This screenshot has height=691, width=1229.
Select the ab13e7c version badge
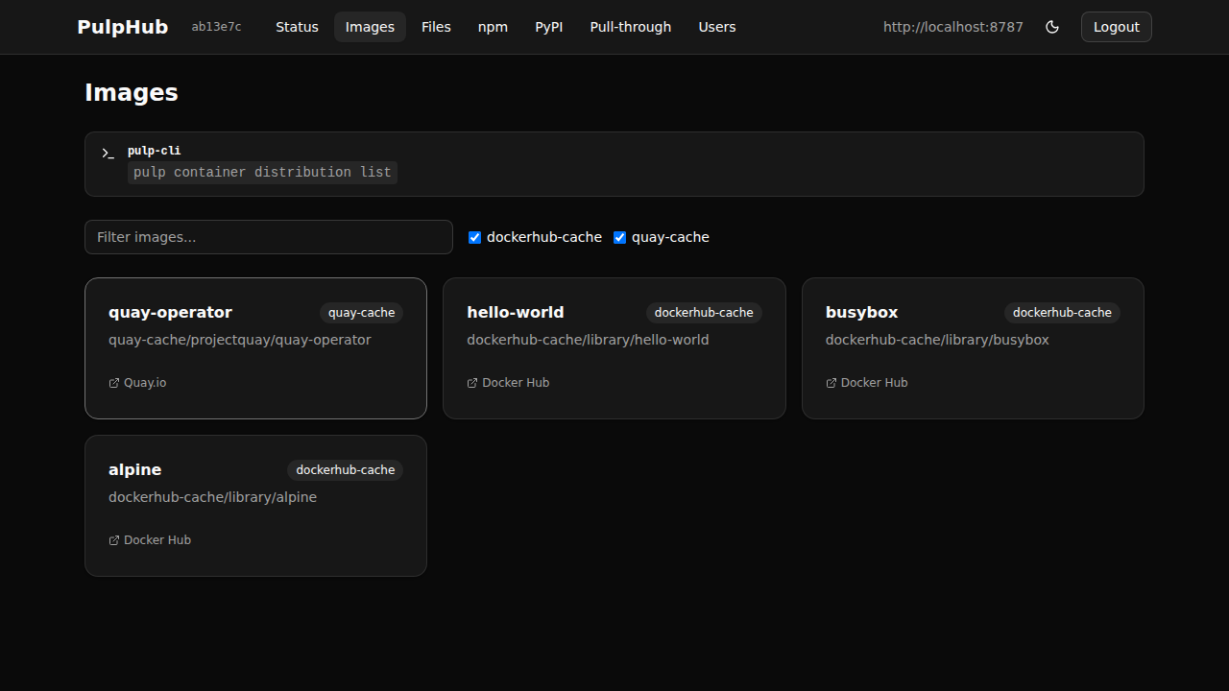[x=216, y=27]
